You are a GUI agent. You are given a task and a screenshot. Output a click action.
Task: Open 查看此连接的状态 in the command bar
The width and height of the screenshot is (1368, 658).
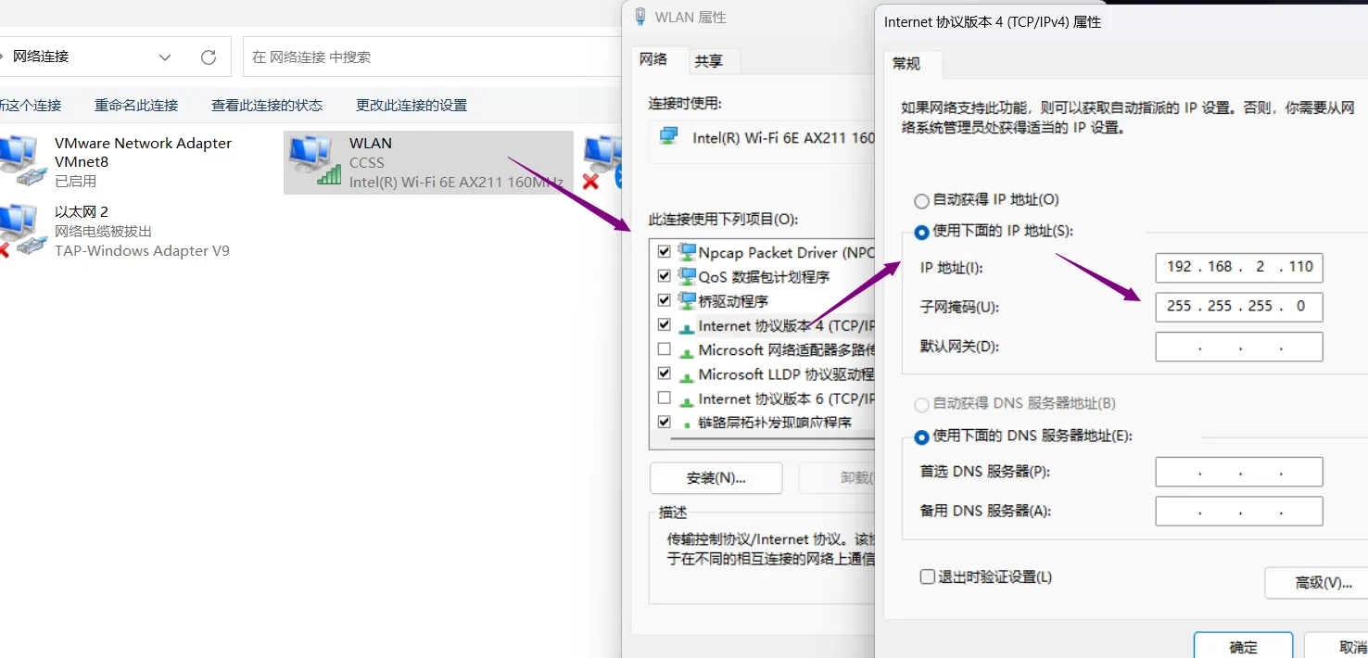267,106
